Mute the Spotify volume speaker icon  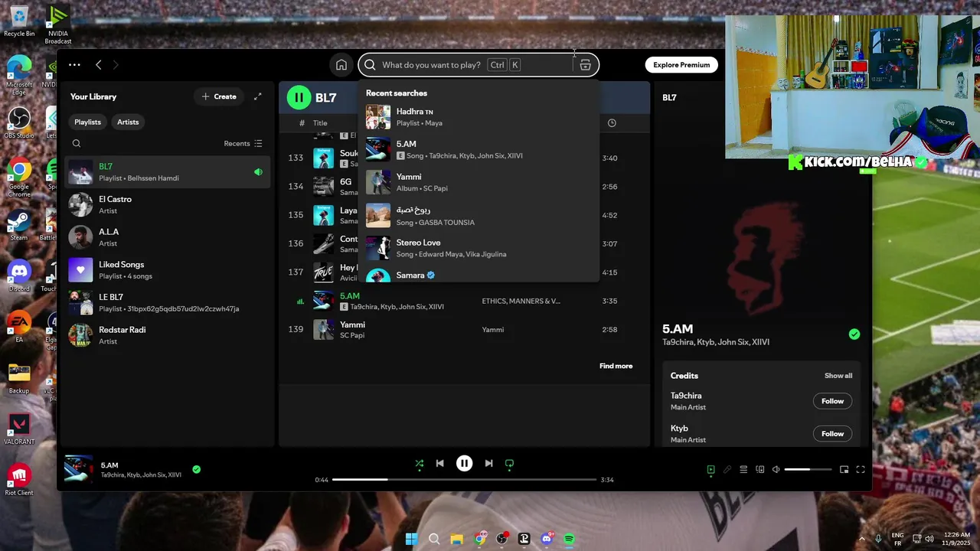point(776,470)
